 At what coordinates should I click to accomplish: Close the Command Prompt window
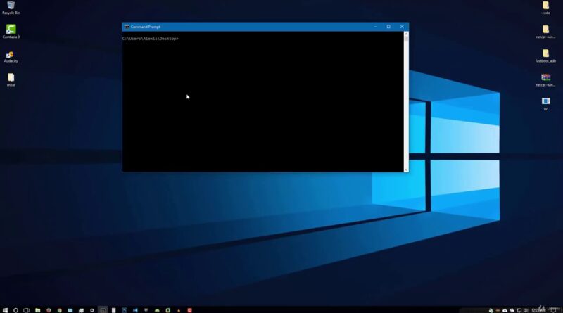[402, 27]
